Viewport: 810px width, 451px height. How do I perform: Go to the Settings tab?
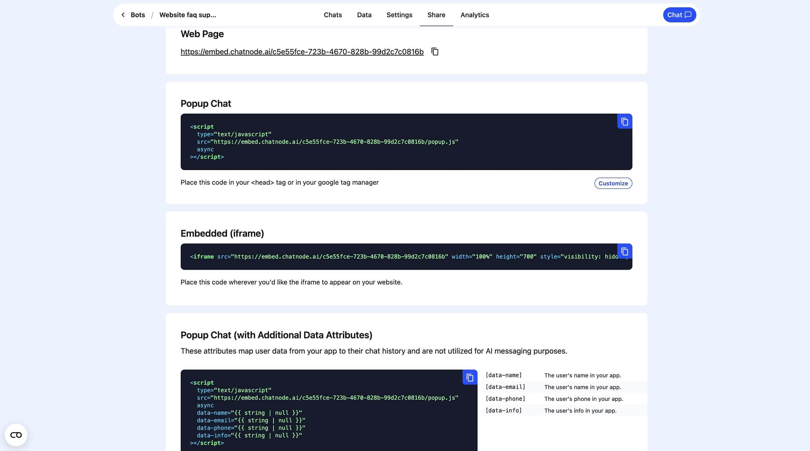pos(399,15)
